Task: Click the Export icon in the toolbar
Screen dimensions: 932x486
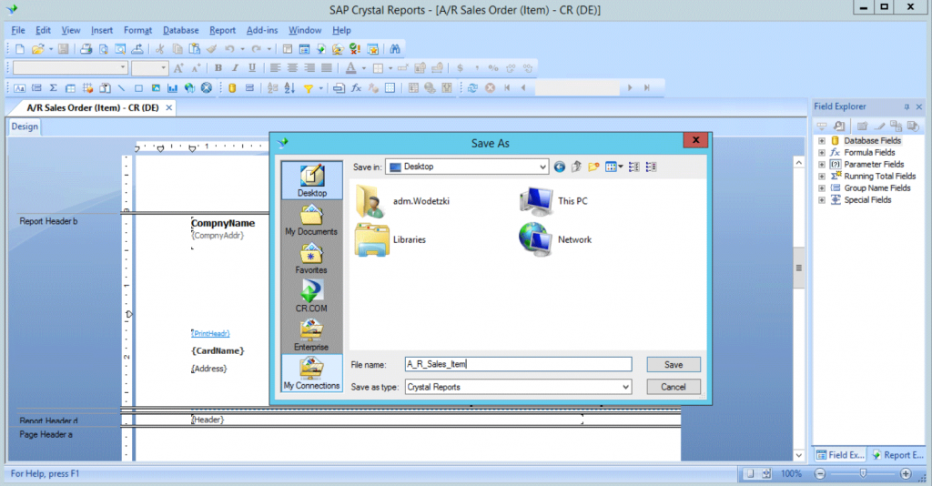Action: tap(137, 49)
